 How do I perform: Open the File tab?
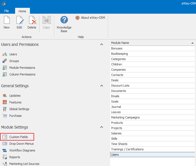6,11
